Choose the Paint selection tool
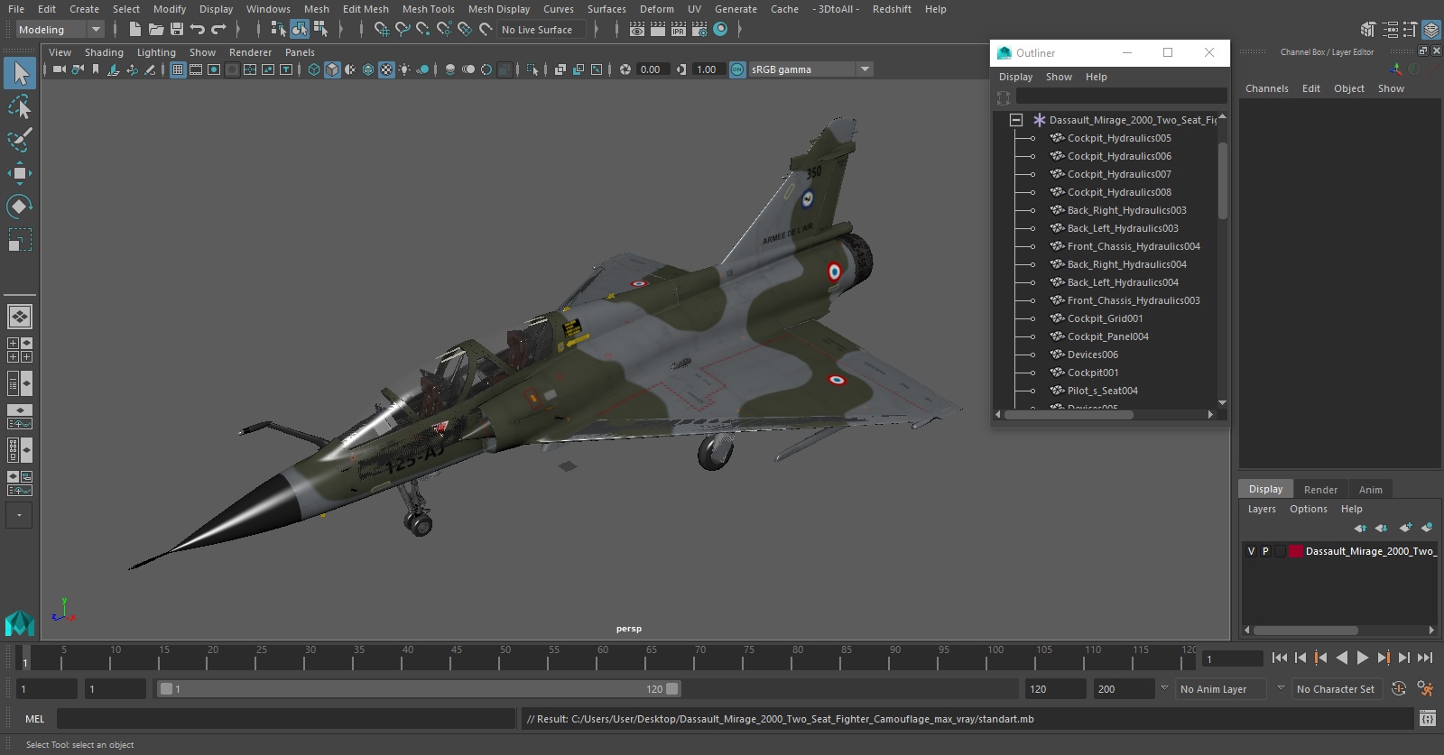 pos(20,140)
